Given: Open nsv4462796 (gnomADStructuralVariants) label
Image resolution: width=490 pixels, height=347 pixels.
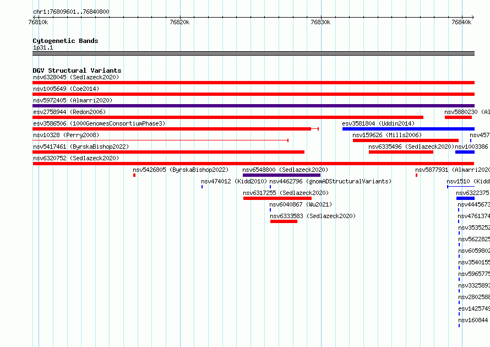Looking at the screenshot, I should tap(330, 181).
